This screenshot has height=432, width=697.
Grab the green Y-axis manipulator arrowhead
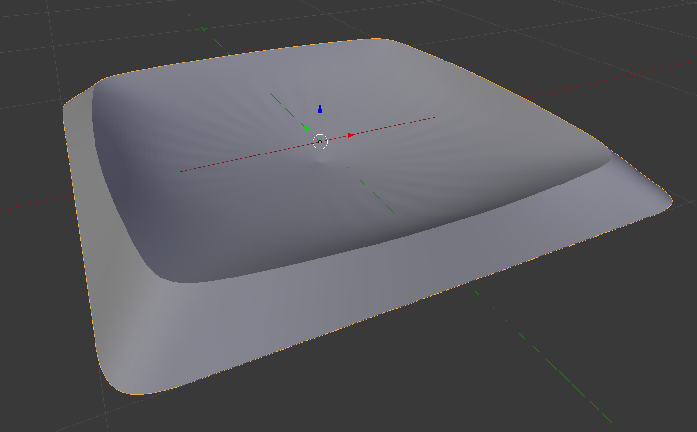point(307,129)
